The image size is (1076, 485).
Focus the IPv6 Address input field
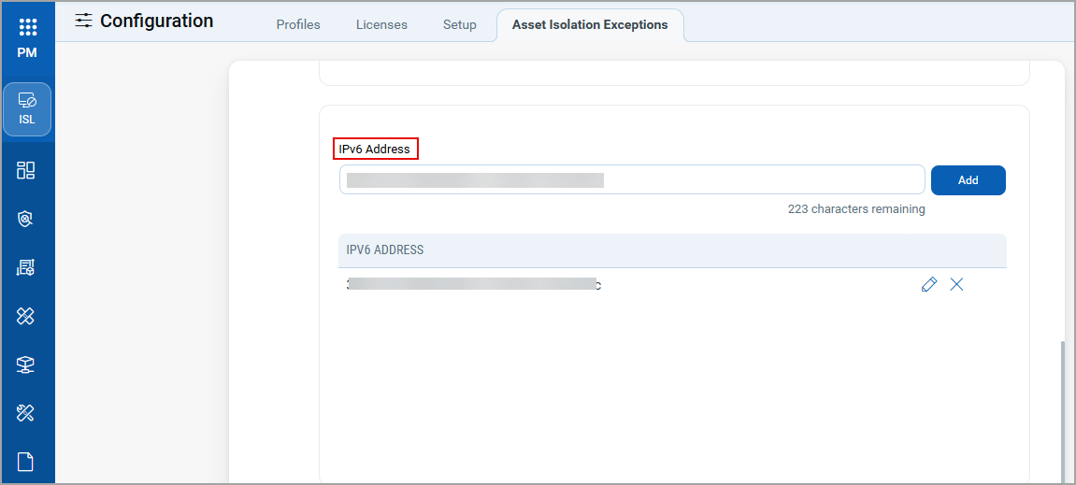pyautogui.click(x=632, y=180)
